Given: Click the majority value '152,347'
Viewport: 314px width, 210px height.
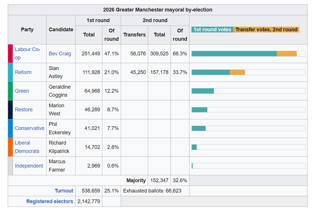Looking at the screenshot, I should pyautogui.click(x=159, y=180).
